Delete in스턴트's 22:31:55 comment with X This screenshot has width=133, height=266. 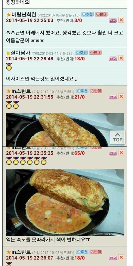[x=121, y=97]
